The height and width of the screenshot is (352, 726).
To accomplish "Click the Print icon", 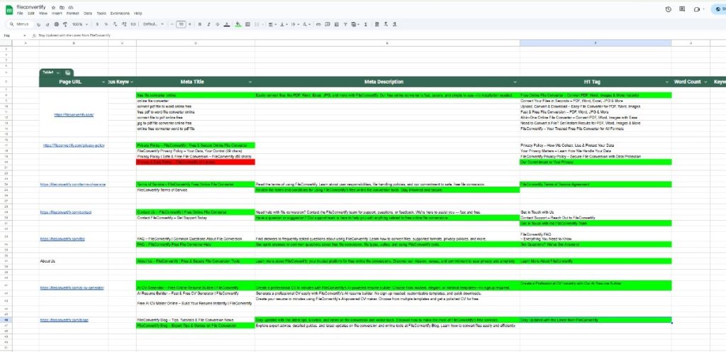I will [57, 24].
